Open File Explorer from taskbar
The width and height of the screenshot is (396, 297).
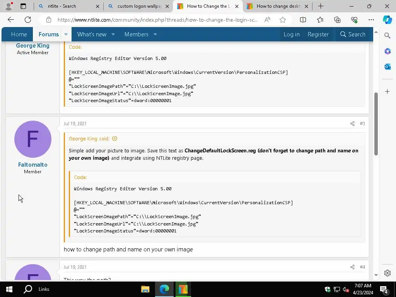(x=145, y=289)
